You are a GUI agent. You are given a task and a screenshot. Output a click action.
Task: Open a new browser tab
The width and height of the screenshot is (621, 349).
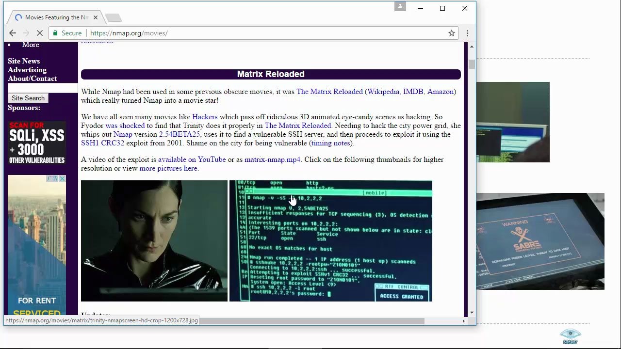tap(114, 17)
